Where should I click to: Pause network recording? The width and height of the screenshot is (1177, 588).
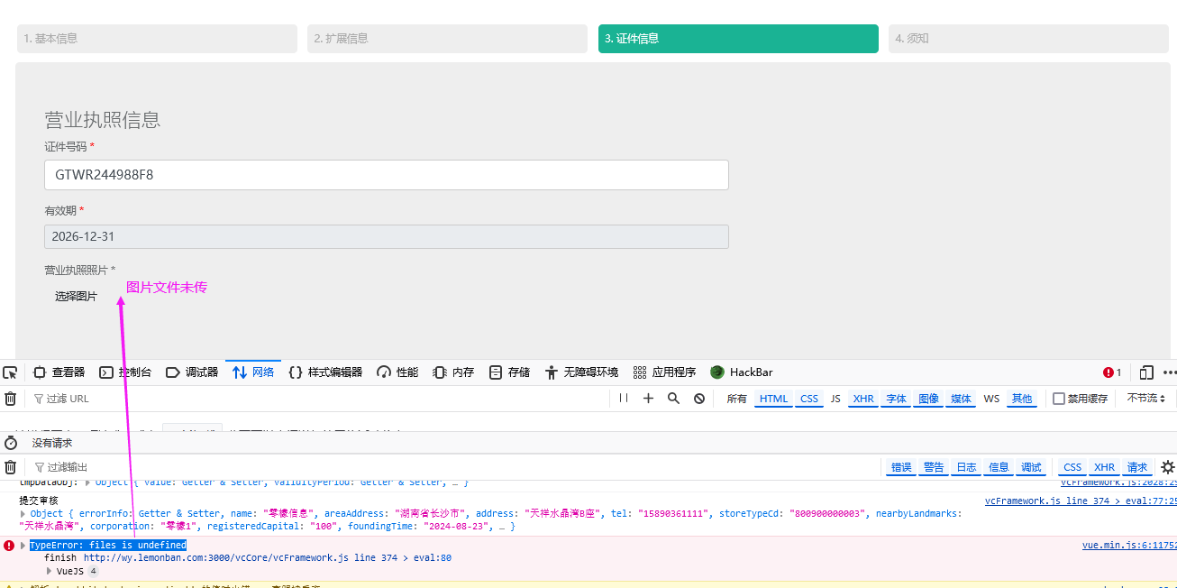click(623, 399)
